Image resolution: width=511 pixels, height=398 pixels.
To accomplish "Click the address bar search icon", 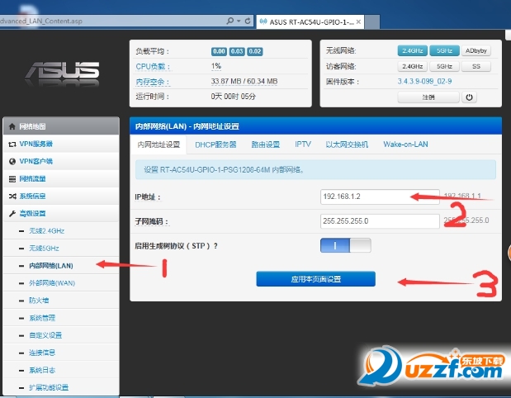I will pyautogui.click(x=227, y=19).
